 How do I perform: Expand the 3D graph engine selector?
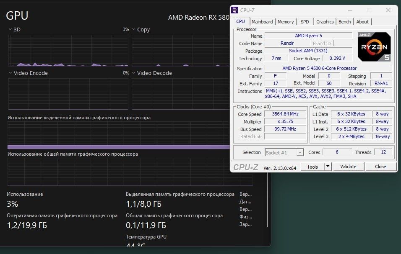[10, 29]
